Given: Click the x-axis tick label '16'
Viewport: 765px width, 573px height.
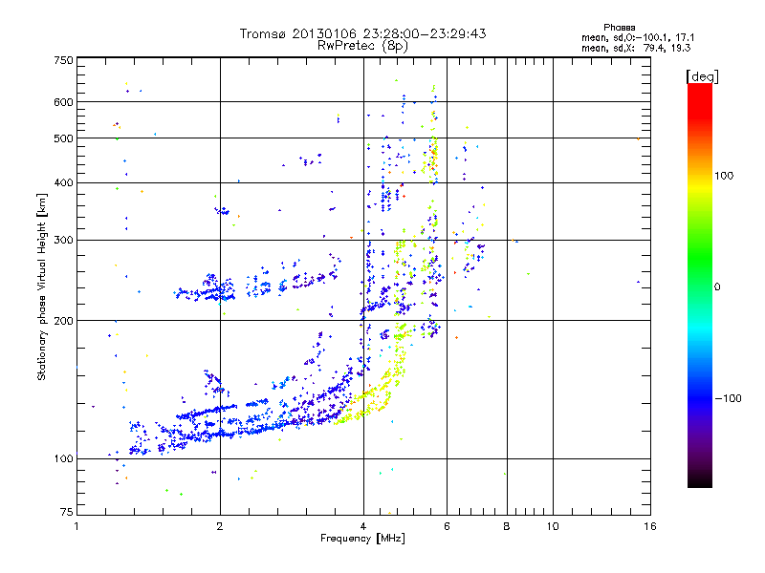Looking at the screenshot, I should click(650, 526).
